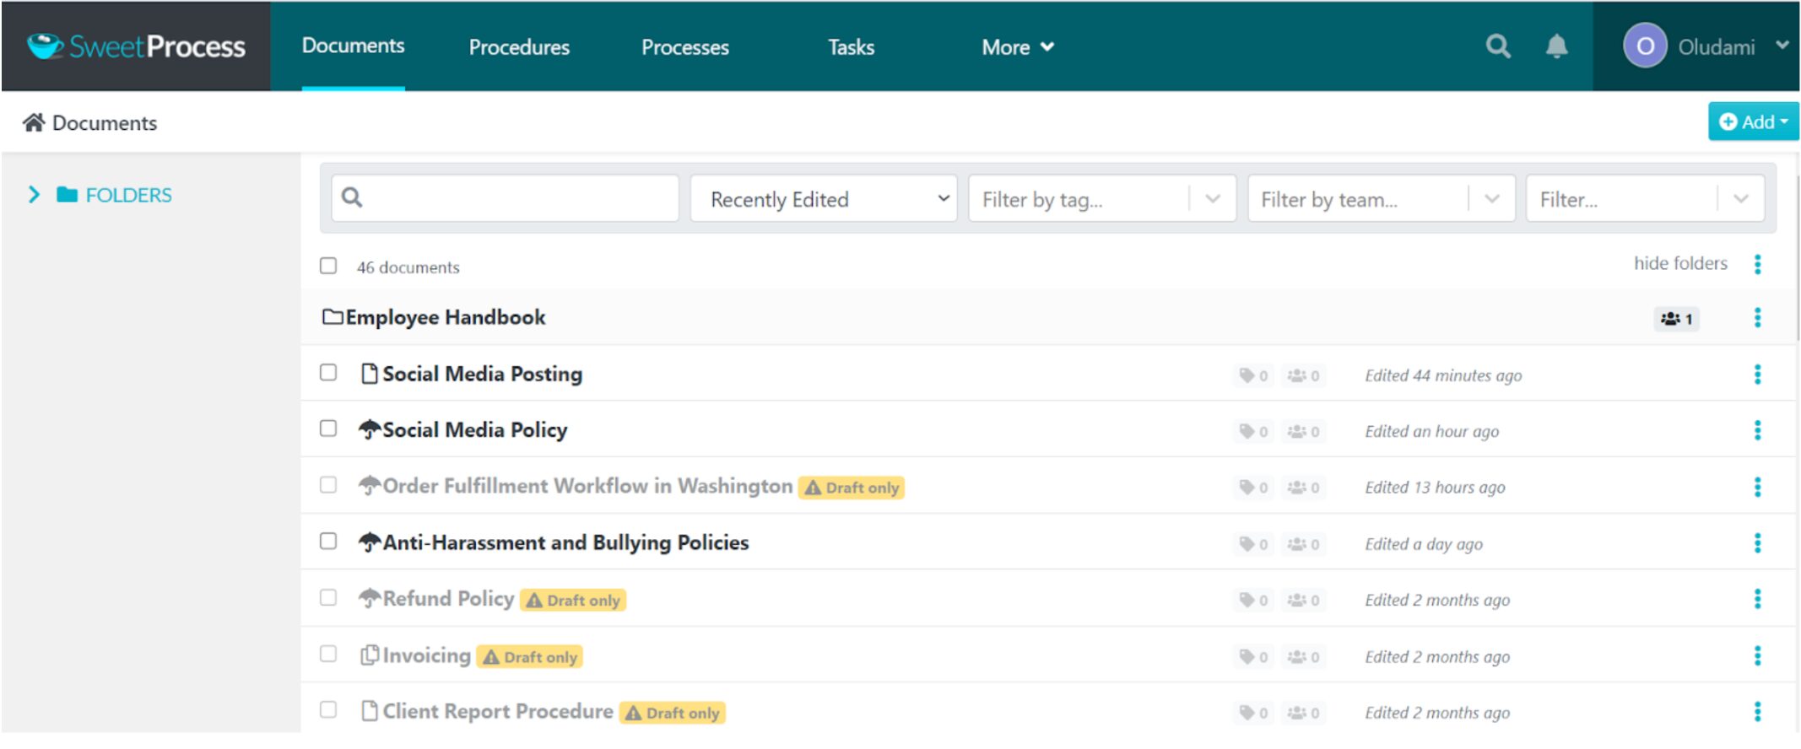Screen dimensions: 1801x749
Task: Click 'Edited 44 minutes ago' text
Action: (1443, 375)
